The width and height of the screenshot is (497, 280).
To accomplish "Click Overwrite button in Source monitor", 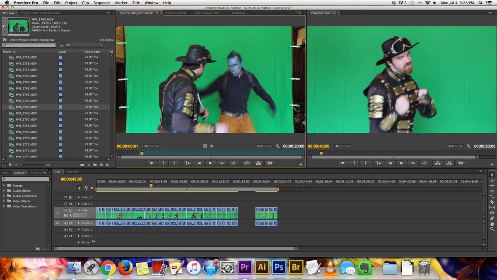I will tap(258, 163).
